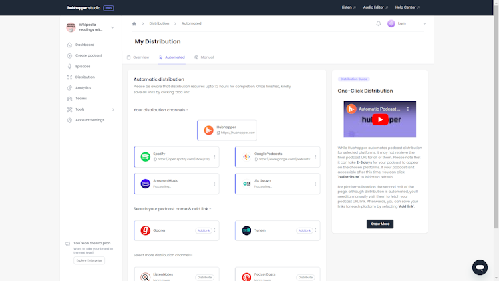Copy the GooglePodcasts link
The image size is (499, 281).
(x=256, y=159)
